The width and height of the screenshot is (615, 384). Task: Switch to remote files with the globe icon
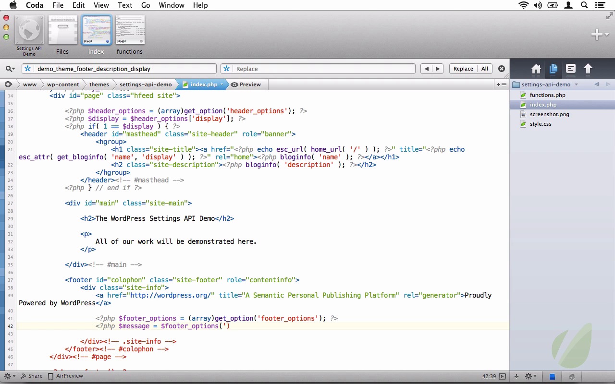tap(571, 377)
